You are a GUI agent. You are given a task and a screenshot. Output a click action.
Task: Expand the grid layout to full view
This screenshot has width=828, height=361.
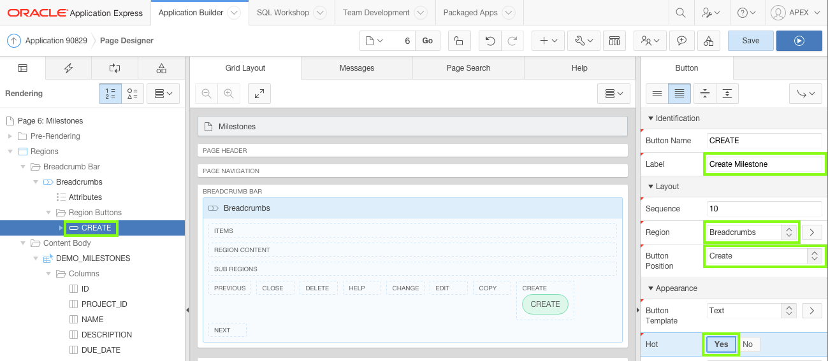point(259,94)
